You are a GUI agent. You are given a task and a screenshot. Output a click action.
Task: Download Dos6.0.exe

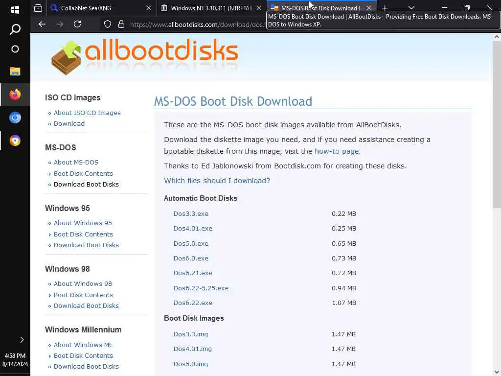coord(191,258)
